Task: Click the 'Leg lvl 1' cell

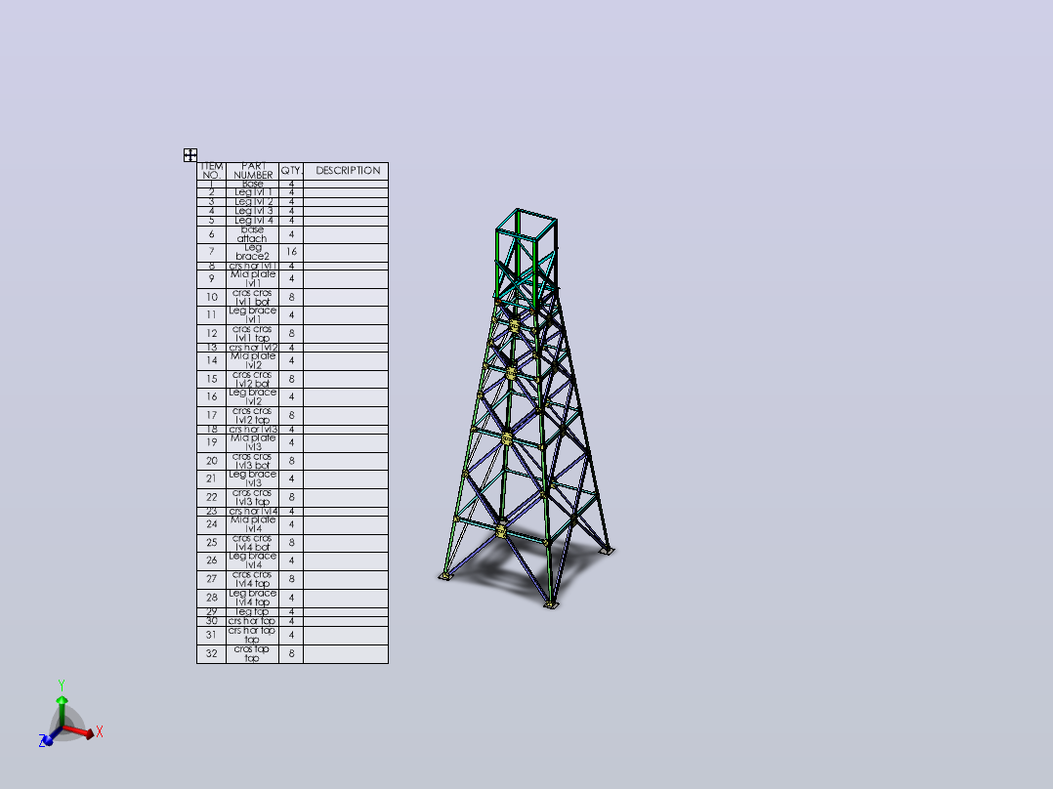Action: pos(252,192)
